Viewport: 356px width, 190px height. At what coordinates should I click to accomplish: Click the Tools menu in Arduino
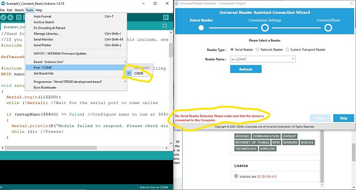coord(29,10)
